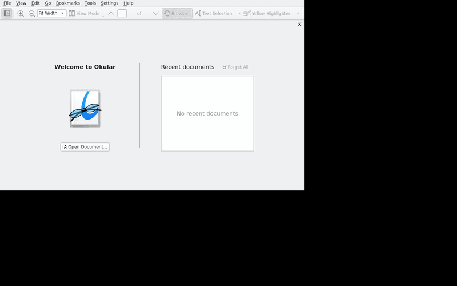Viewport: 457px width, 286px height.
Task: Expand the Yellow Highlighter dropdown arrow
Action: [298, 13]
